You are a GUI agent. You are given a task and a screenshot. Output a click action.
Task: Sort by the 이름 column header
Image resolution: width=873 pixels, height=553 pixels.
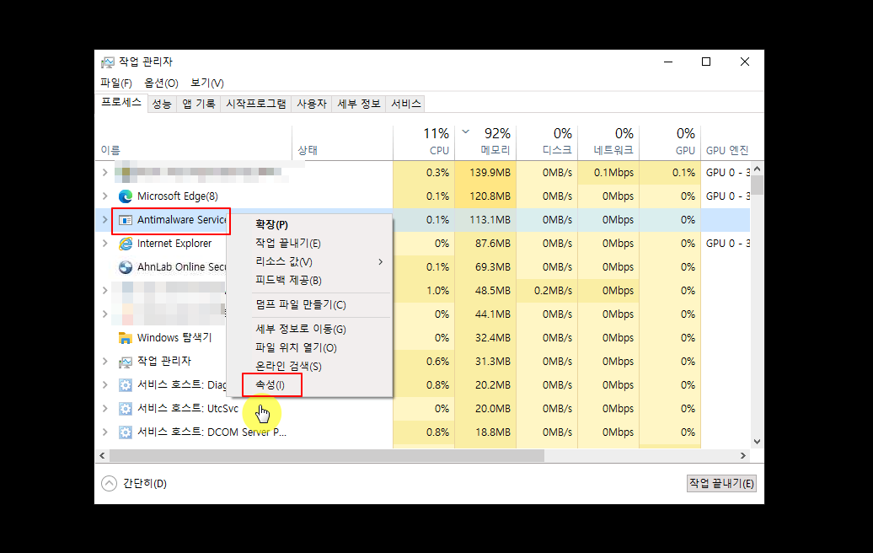[194, 142]
